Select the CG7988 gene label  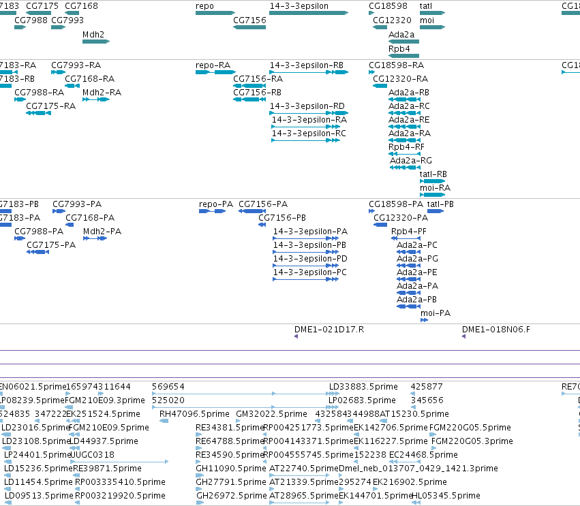pos(31,20)
